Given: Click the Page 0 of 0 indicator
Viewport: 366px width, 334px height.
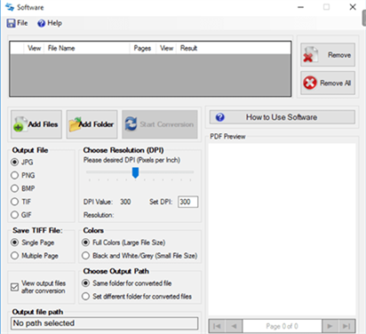Looking at the screenshot, I should tap(282, 326).
